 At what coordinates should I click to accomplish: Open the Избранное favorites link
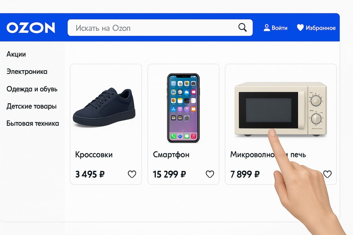click(321, 28)
